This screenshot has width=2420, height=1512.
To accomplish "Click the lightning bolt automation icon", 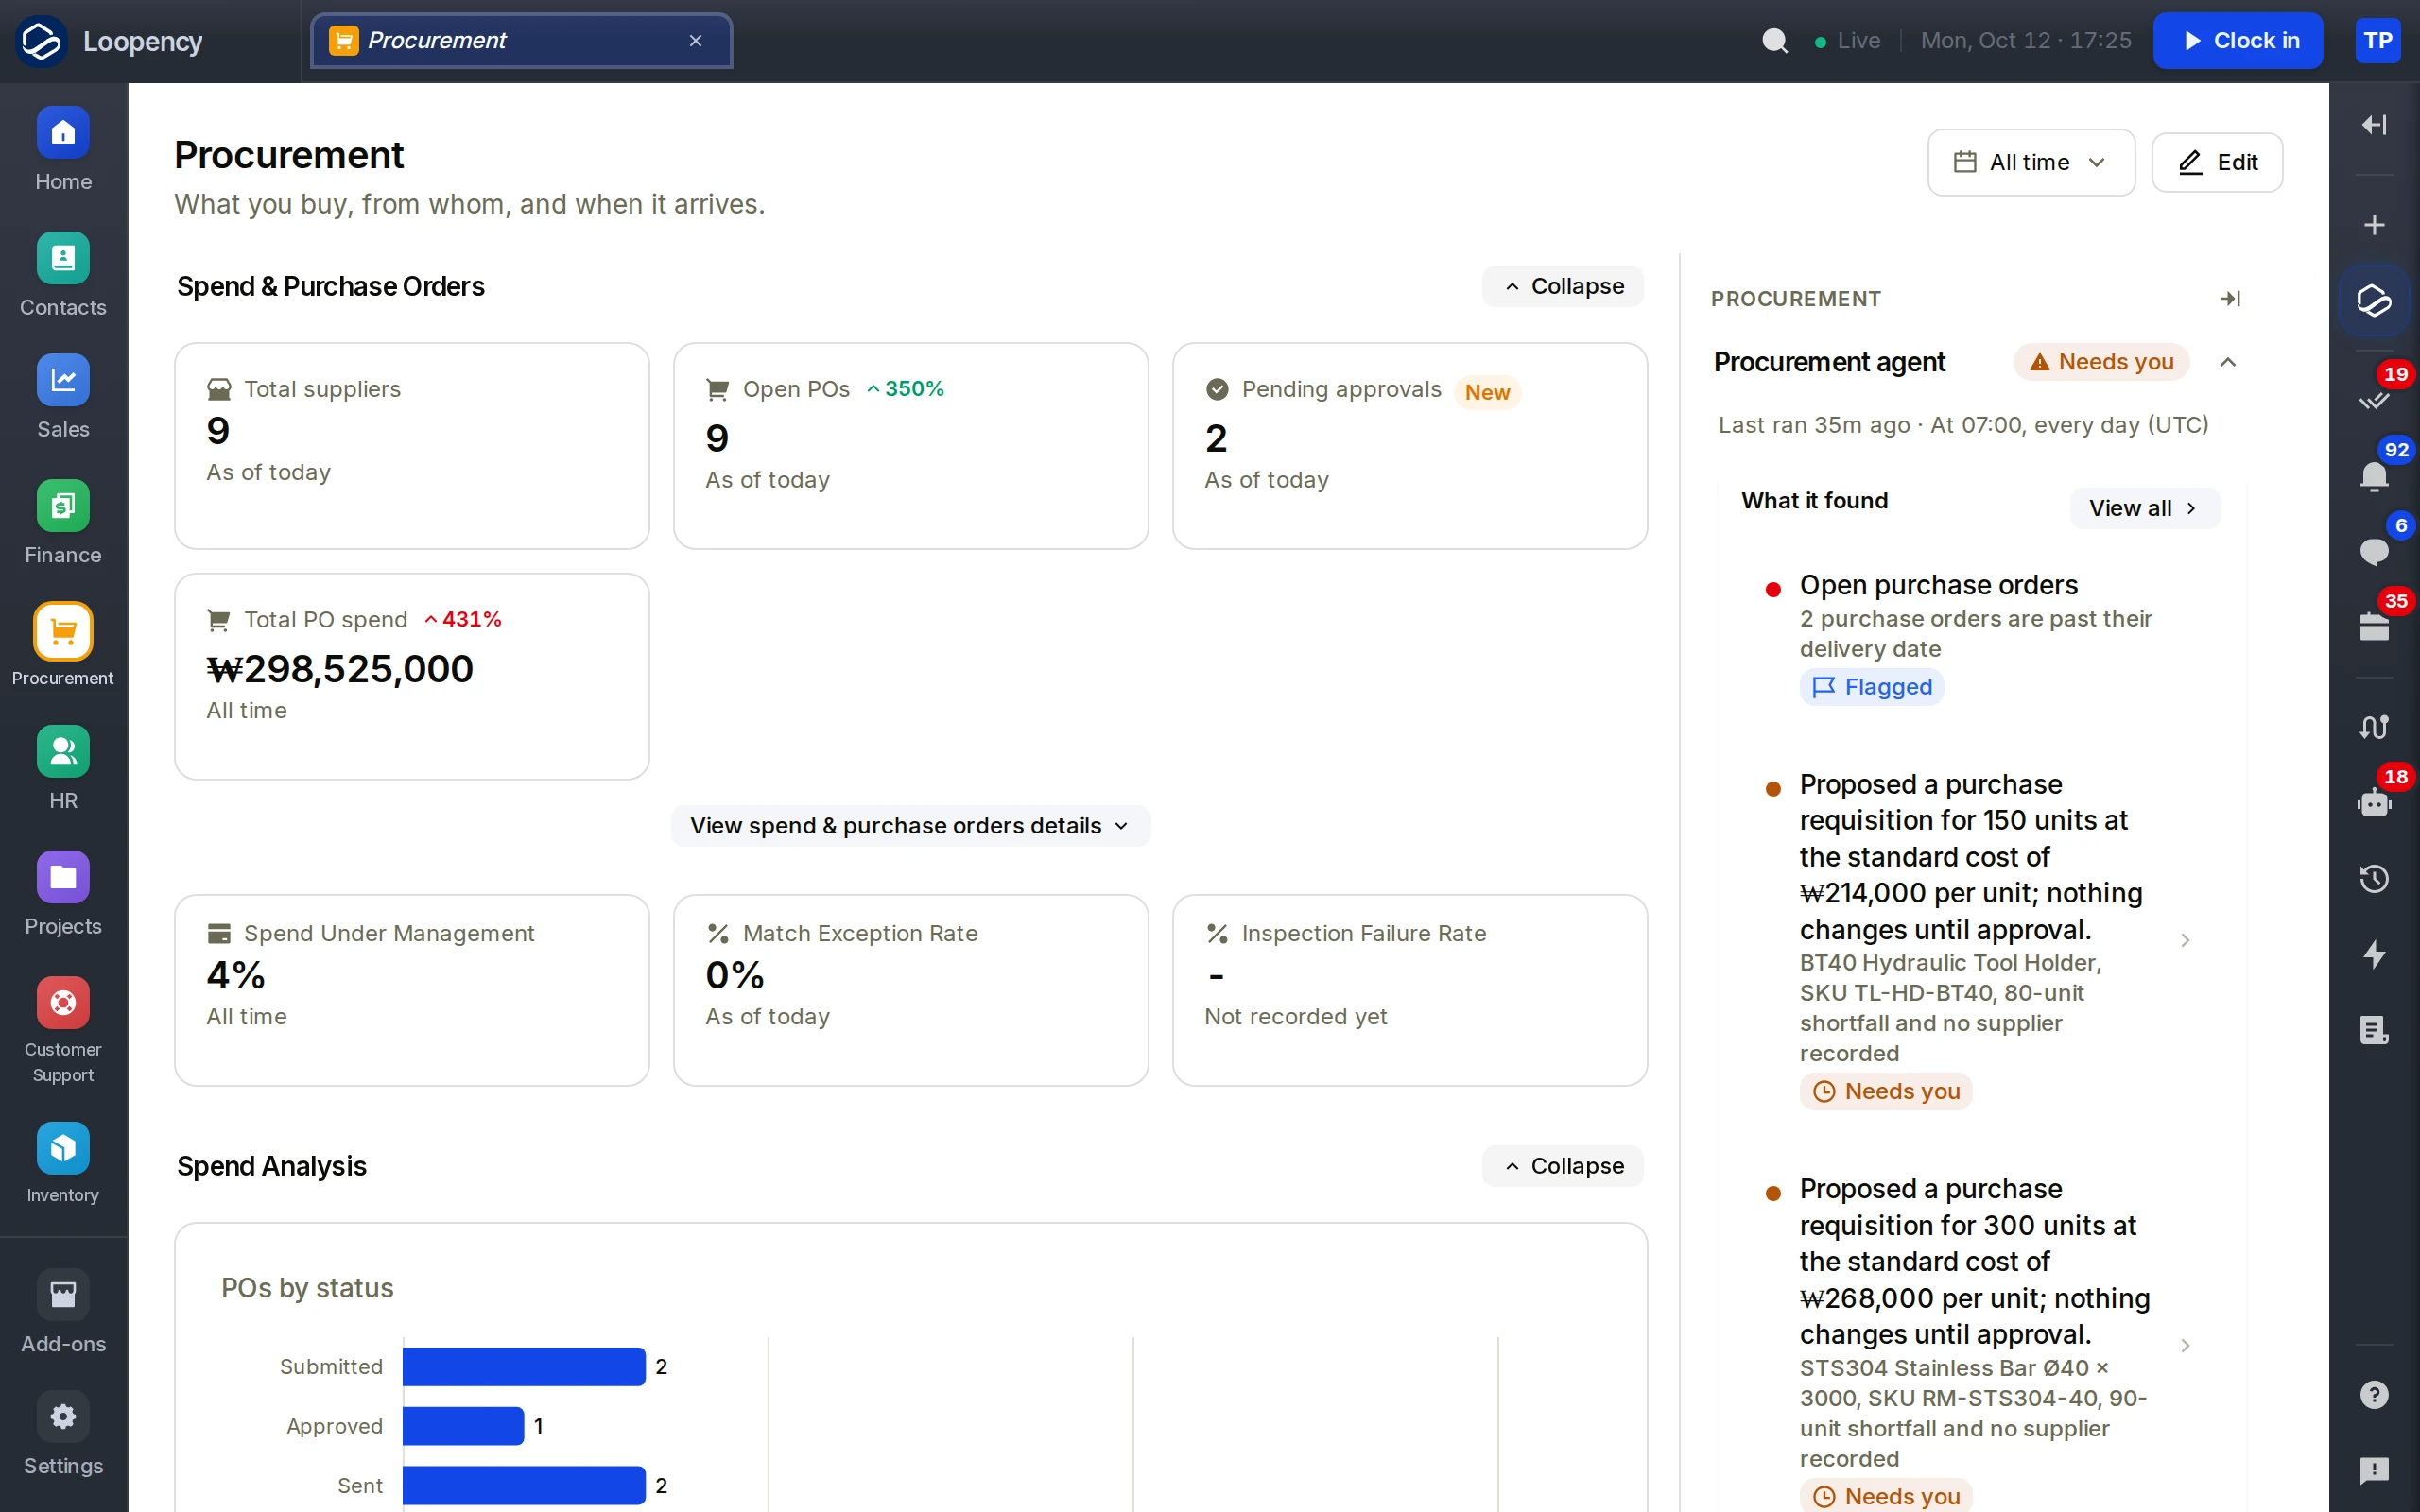I will (2374, 954).
